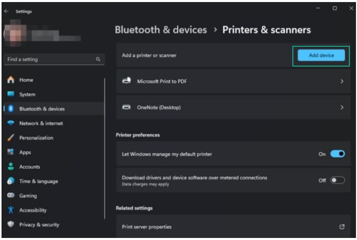Open Personalization using the paintbrush icon
Screen dimensions: 357x240
pyautogui.click(x=10, y=138)
